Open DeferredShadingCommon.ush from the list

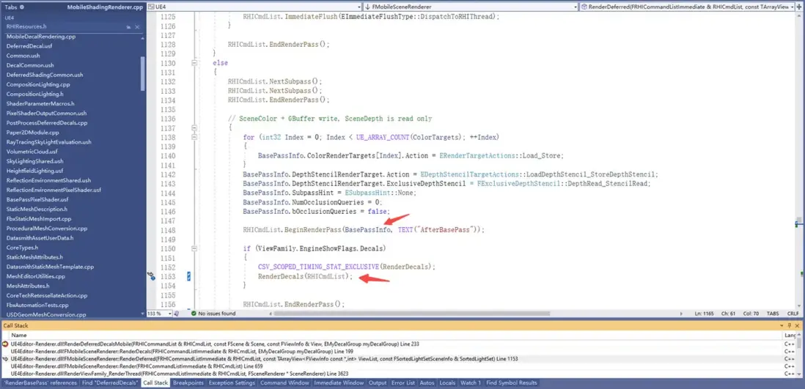coord(45,75)
